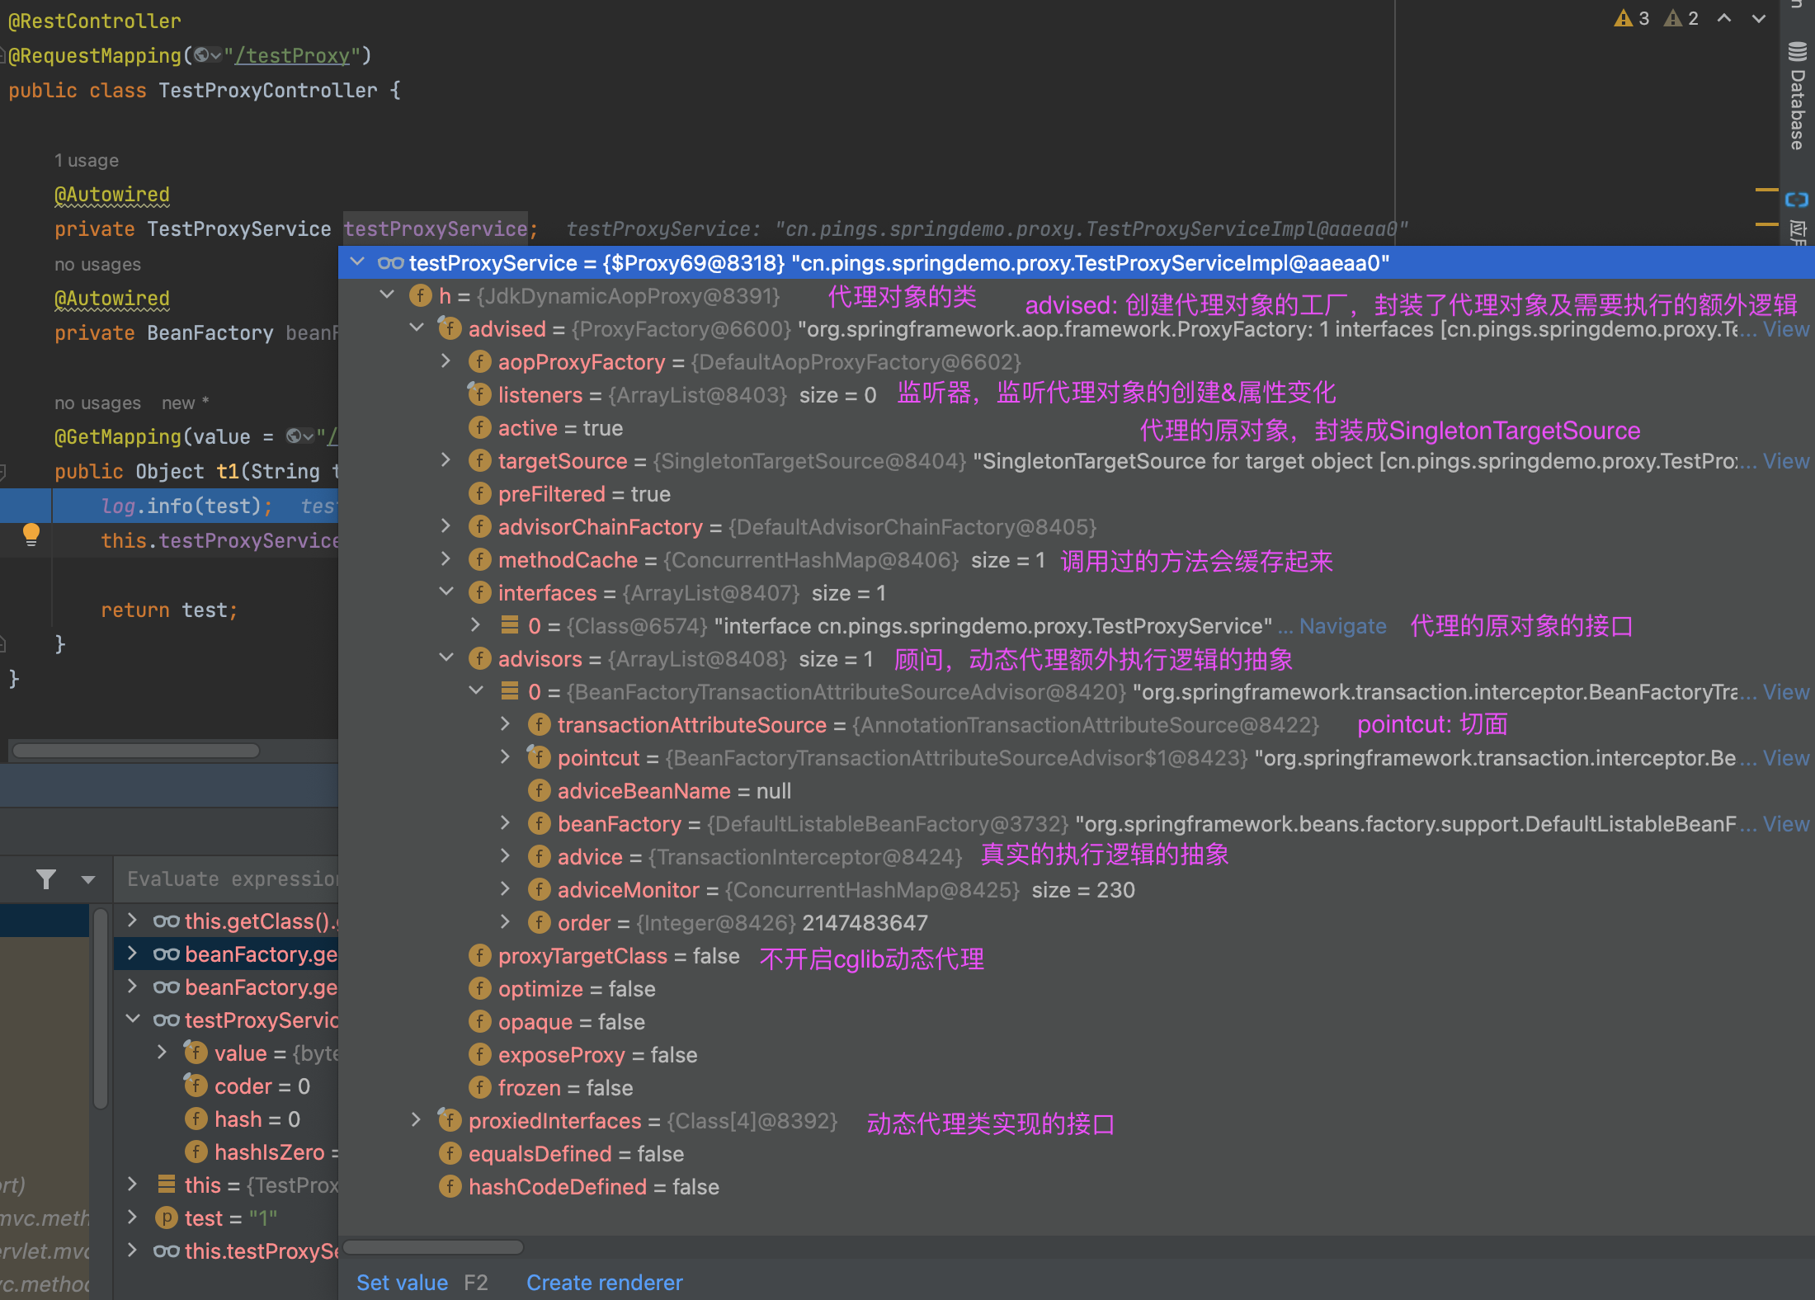The width and height of the screenshot is (1815, 1300).
Task: Expand the proxiedInterfaces node
Action: pos(417,1120)
